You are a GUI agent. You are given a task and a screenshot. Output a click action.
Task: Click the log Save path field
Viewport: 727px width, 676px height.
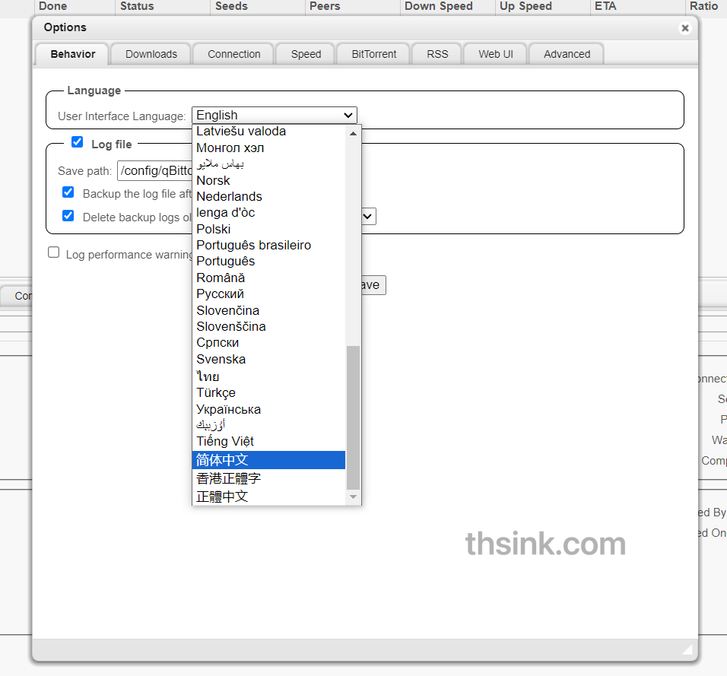[155, 170]
